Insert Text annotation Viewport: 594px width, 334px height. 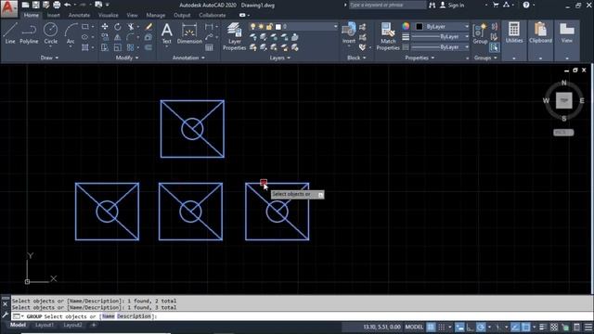(x=167, y=33)
